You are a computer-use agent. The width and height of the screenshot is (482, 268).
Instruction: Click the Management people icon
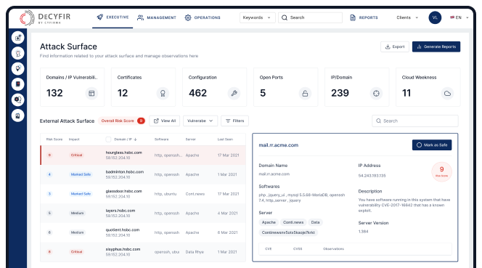tap(141, 17)
